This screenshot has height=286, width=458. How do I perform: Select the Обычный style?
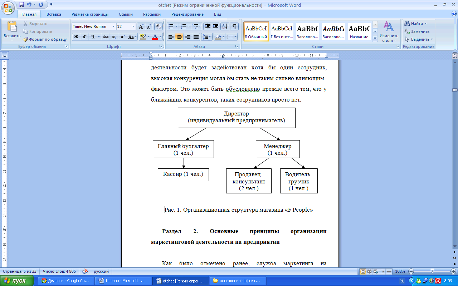pos(256,31)
